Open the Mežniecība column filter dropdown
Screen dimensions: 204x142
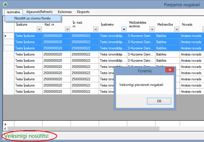177,29
